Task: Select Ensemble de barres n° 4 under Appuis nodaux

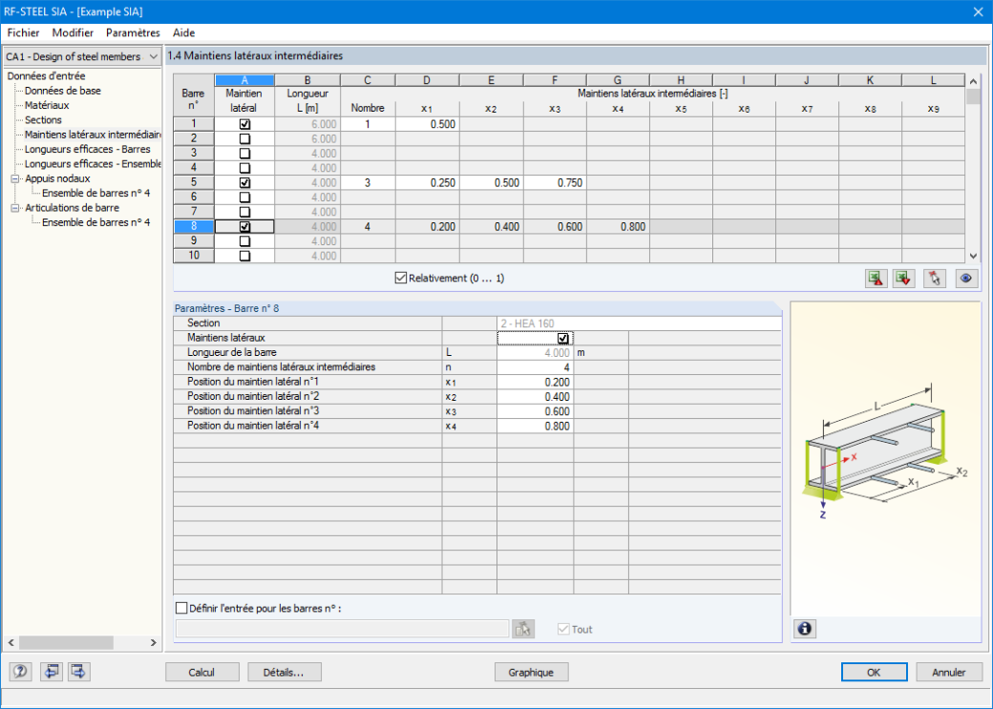Action: (95, 193)
